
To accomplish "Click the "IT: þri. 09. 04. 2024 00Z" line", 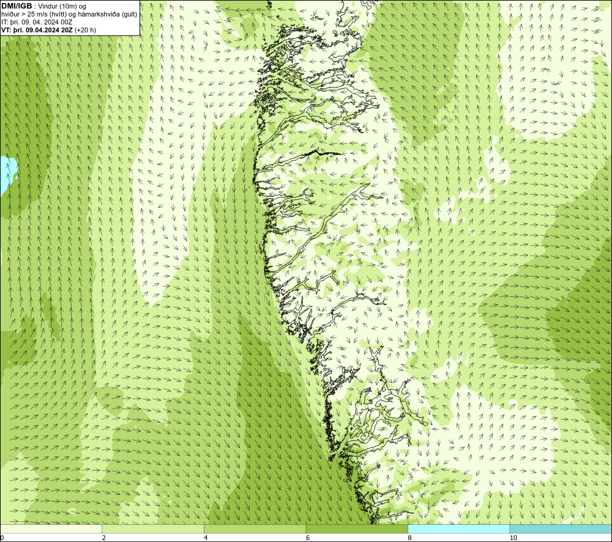I will tap(37, 22).
